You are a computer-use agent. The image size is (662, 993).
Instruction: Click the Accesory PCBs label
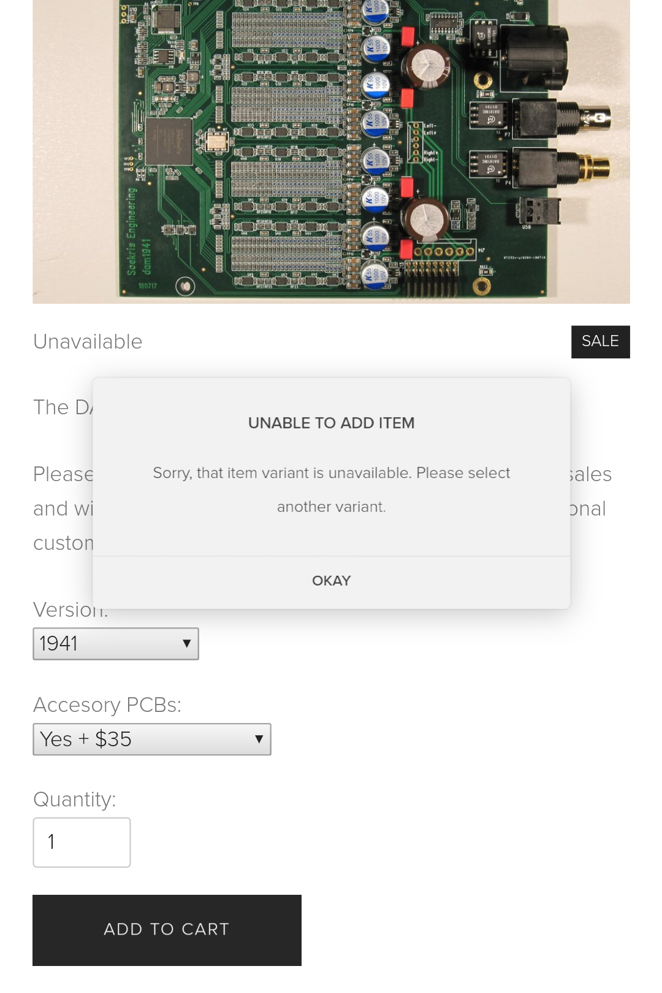(x=107, y=705)
